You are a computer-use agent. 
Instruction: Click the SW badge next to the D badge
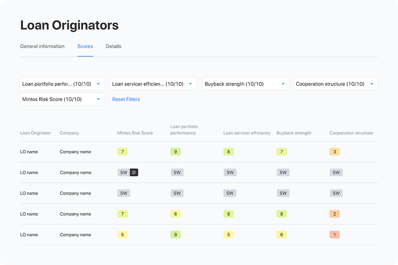pyautogui.click(x=124, y=172)
